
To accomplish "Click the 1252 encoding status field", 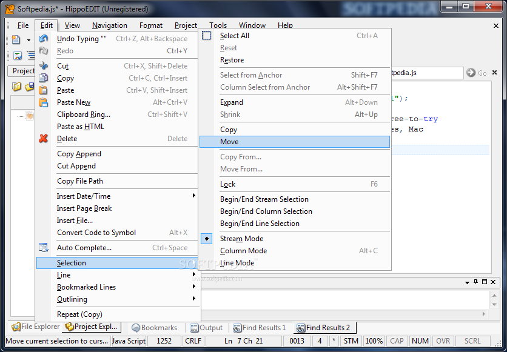I will pos(164,341).
